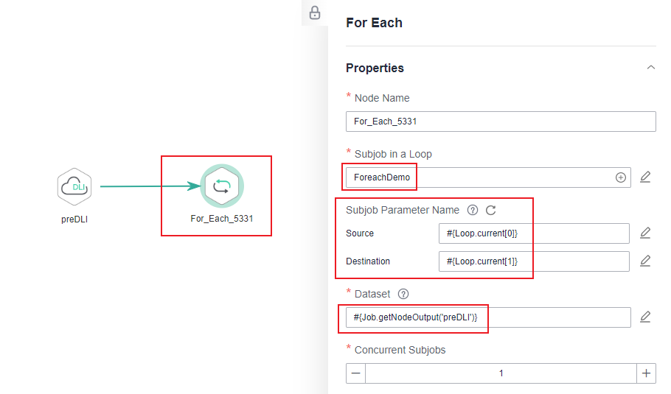Edit the Destination parameter expression
This screenshot has height=394, width=671.
tap(645, 261)
